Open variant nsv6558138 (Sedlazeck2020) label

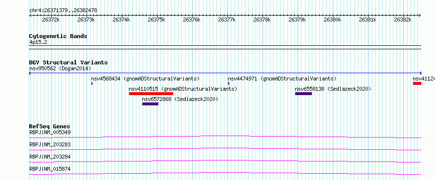tap(333, 89)
